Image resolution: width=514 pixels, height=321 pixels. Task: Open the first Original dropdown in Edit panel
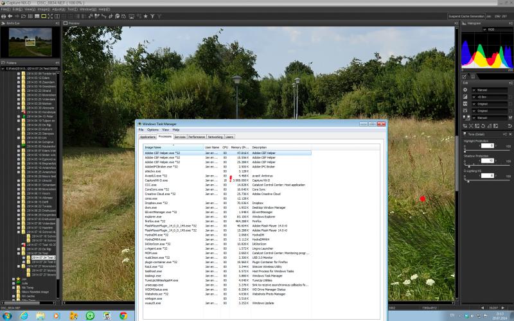(490, 104)
